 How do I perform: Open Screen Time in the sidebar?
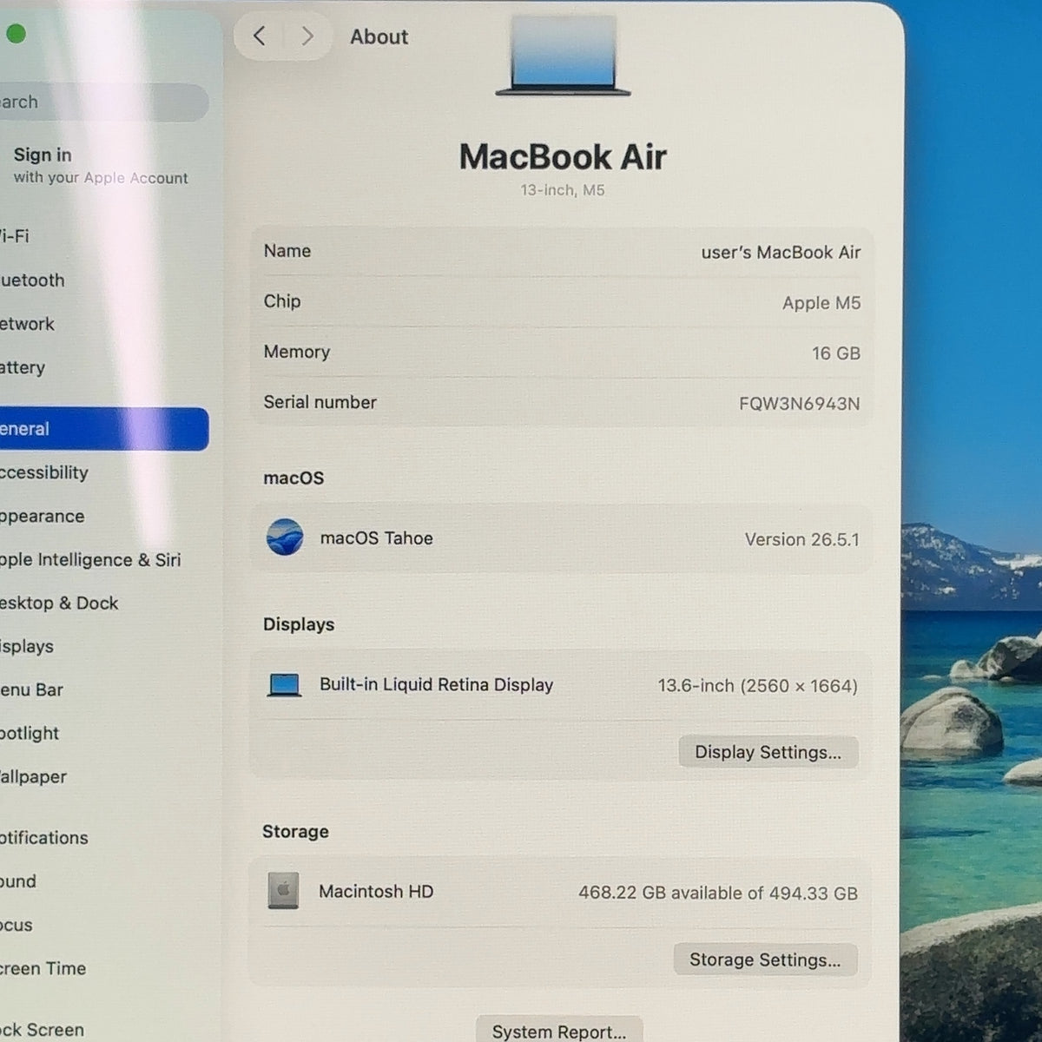point(43,968)
